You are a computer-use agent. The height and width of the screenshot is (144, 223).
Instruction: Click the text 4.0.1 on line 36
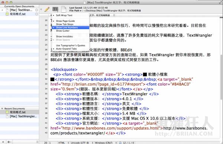127,99
